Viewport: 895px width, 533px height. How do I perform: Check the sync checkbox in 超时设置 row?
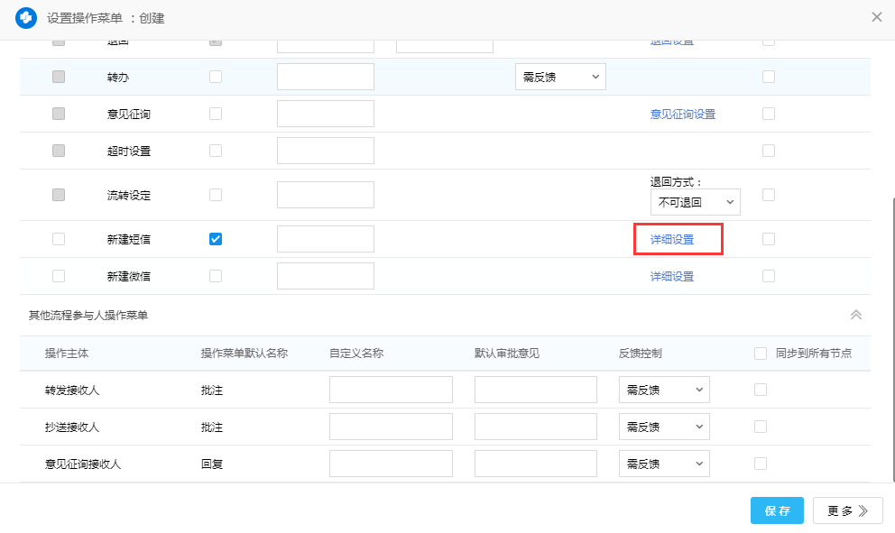point(769,151)
